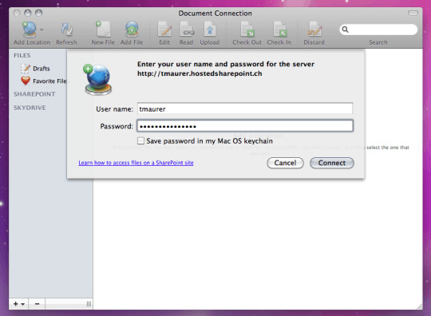The image size is (431, 316).
Task: Open the Add Location dropdown arrow
Action: pos(42,30)
